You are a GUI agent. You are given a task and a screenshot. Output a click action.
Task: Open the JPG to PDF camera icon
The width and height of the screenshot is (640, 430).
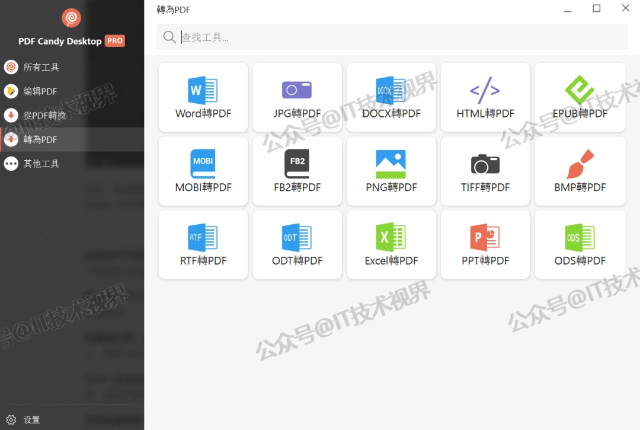point(297,90)
